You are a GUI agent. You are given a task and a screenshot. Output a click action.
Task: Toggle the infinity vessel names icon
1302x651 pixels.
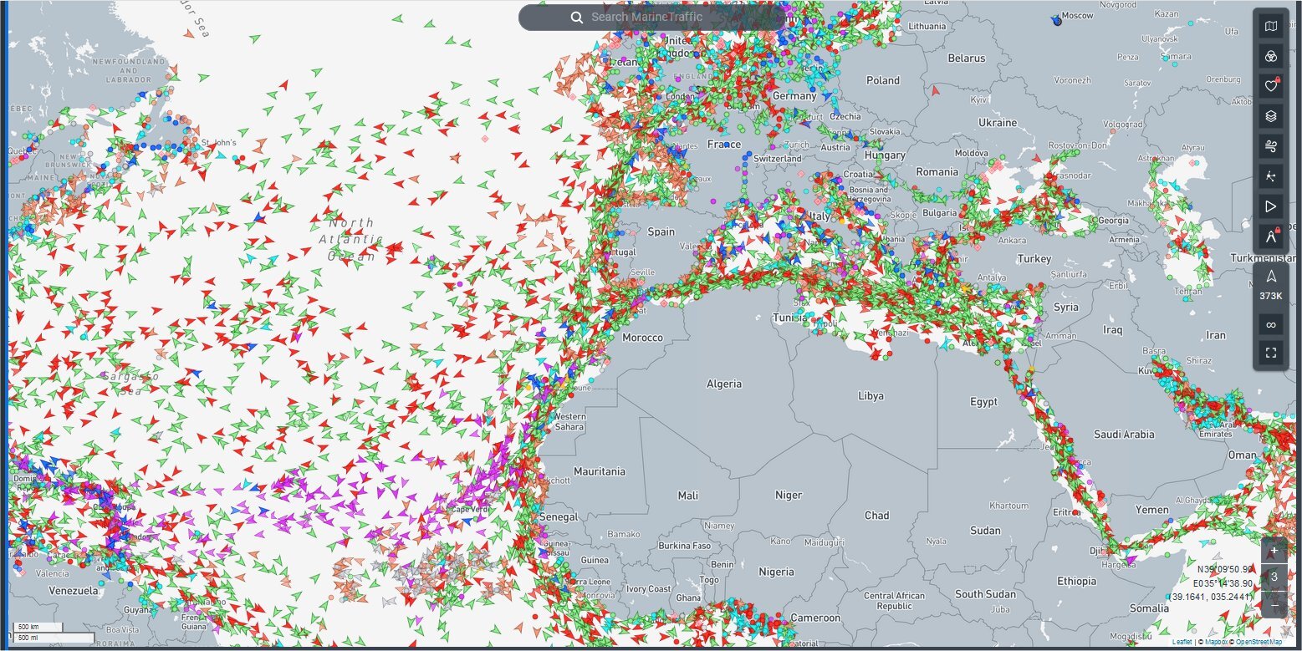pyautogui.click(x=1270, y=324)
